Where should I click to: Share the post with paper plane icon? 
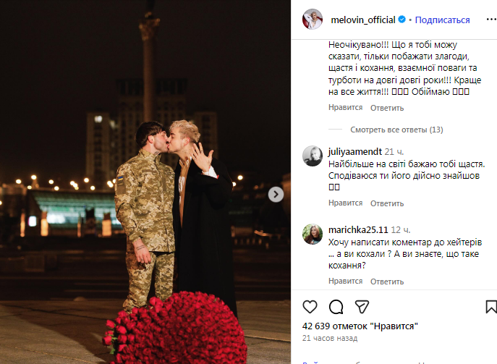pos(362,307)
